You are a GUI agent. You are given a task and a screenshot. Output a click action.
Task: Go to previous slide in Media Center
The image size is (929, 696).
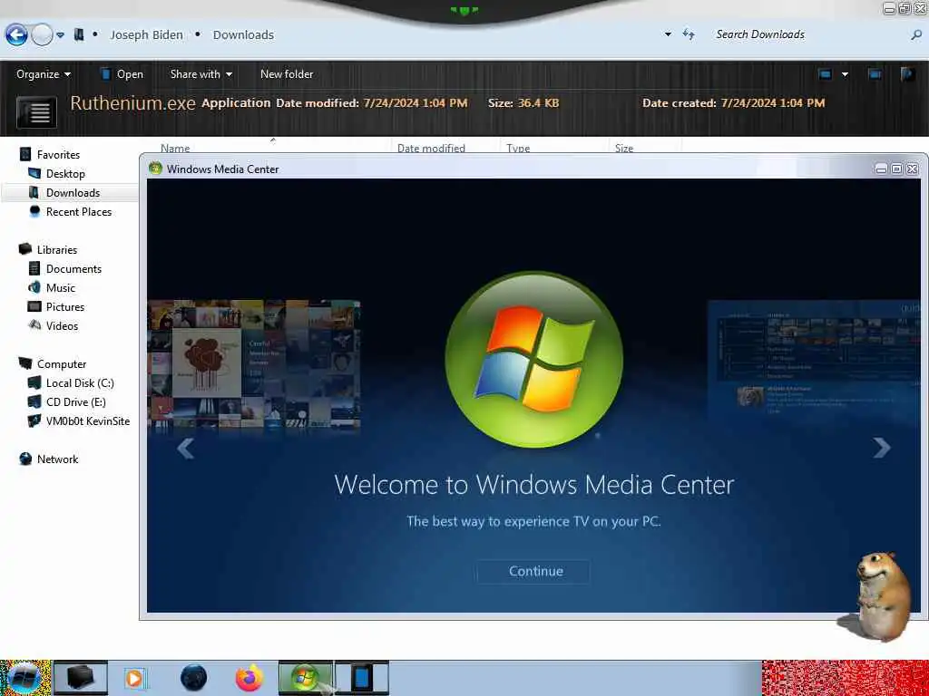(185, 448)
